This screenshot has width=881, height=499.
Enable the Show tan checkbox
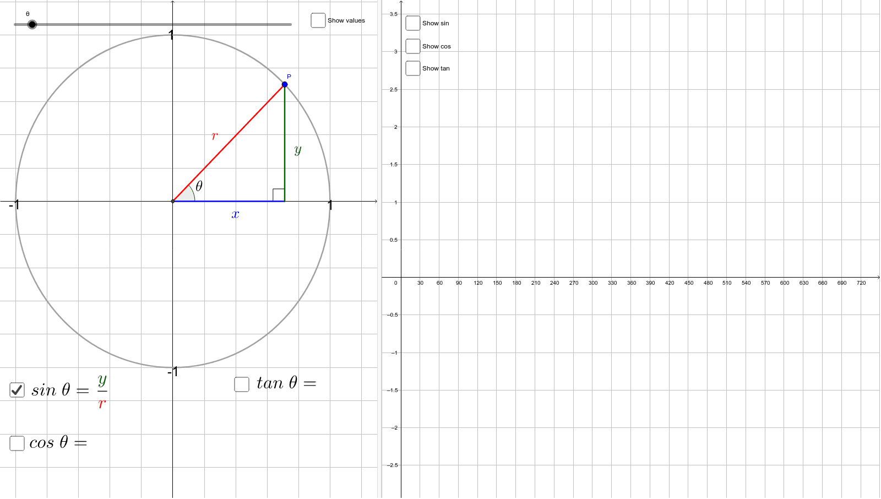click(x=413, y=68)
